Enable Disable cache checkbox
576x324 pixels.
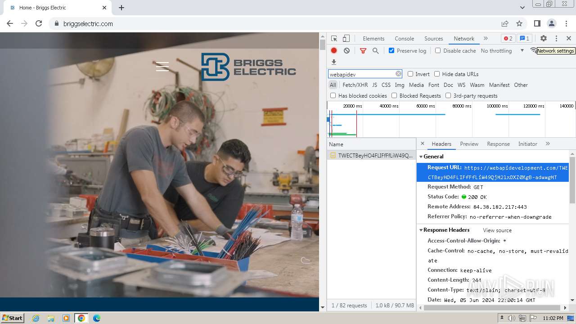(x=438, y=50)
